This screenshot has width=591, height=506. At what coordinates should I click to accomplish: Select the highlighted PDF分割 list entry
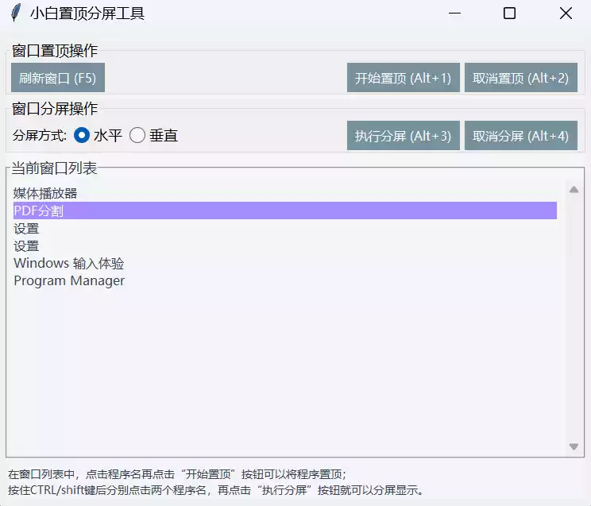point(39,211)
